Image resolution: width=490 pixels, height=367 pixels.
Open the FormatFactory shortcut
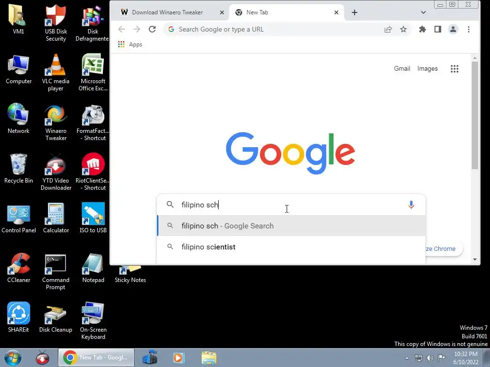click(93, 123)
